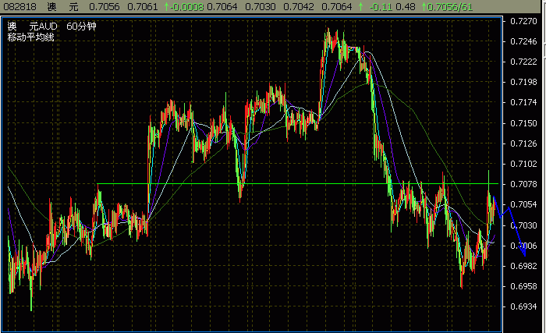Screen dimensions: 546x333
Task: Click the 0.7222 price axis label
Action: [x=523, y=62]
